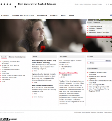
Task: Open the Sport bachelor link
Action: click(3, 82)
